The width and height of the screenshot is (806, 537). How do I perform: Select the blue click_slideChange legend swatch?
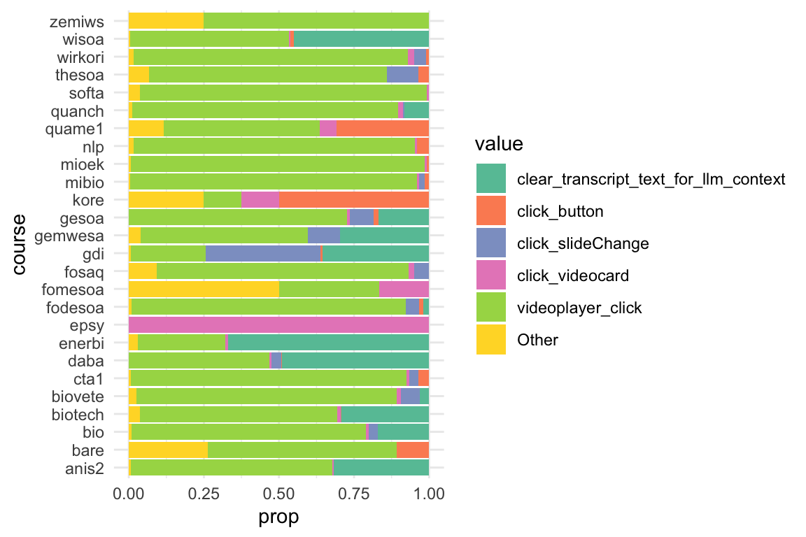[x=490, y=243]
